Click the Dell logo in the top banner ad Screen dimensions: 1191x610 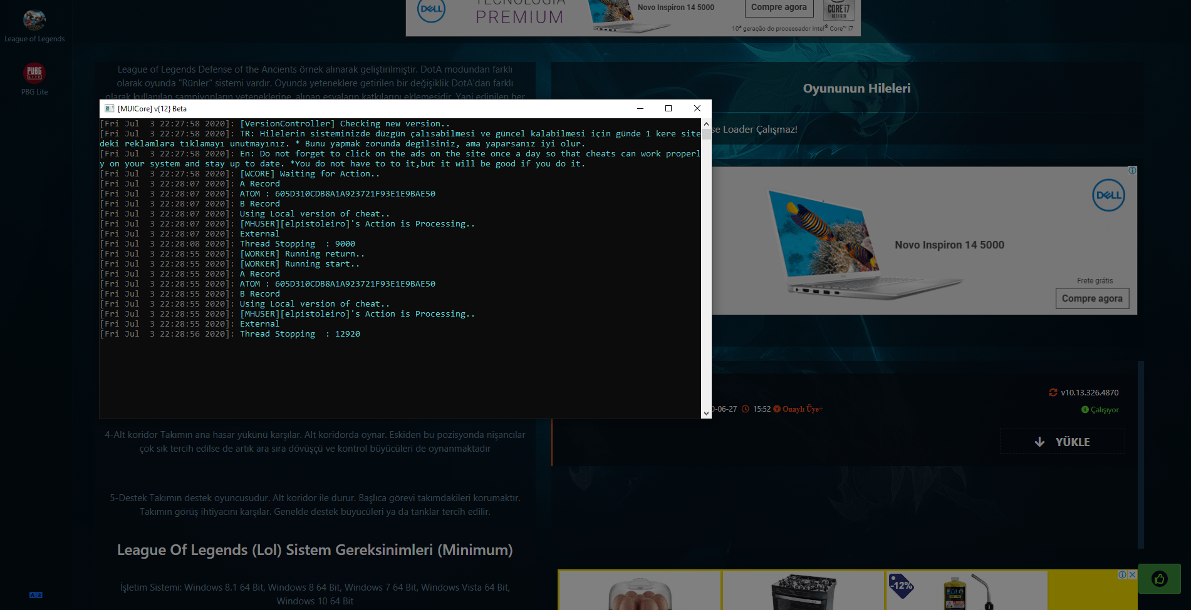[431, 9]
